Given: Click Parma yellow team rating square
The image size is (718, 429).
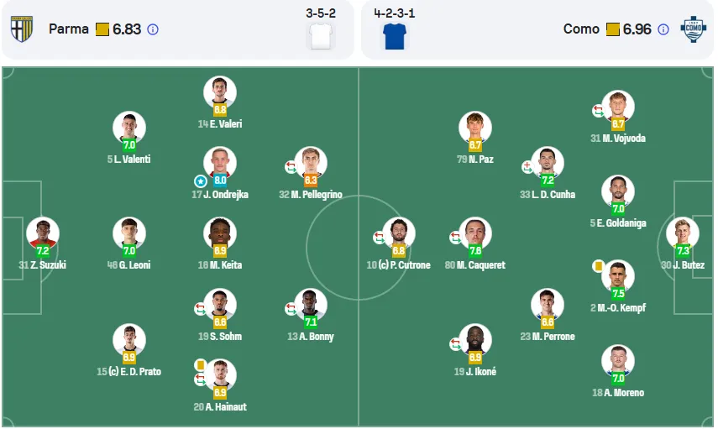Looking at the screenshot, I should click(102, 29).
